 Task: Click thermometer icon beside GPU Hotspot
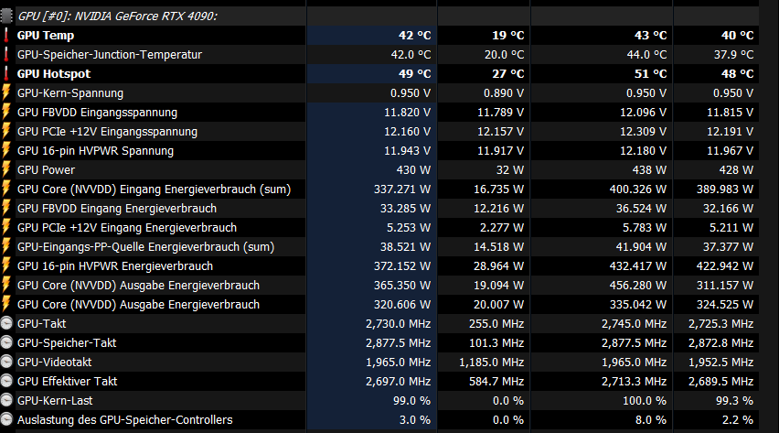point(6,73)
